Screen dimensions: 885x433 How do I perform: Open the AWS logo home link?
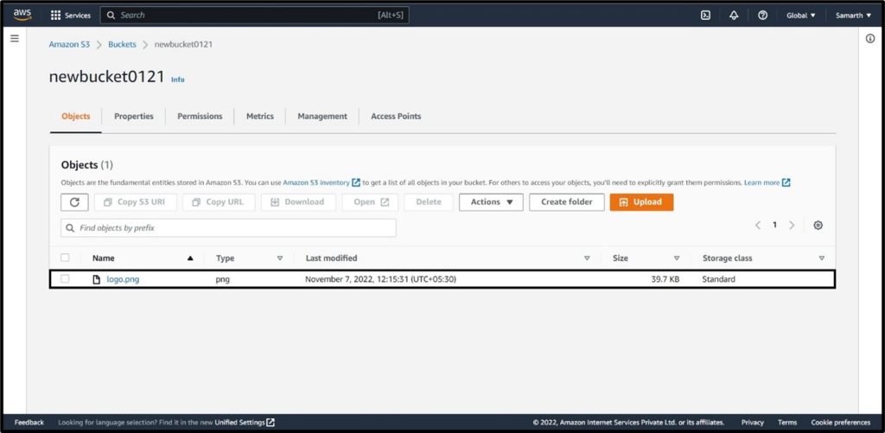point(22,16)
